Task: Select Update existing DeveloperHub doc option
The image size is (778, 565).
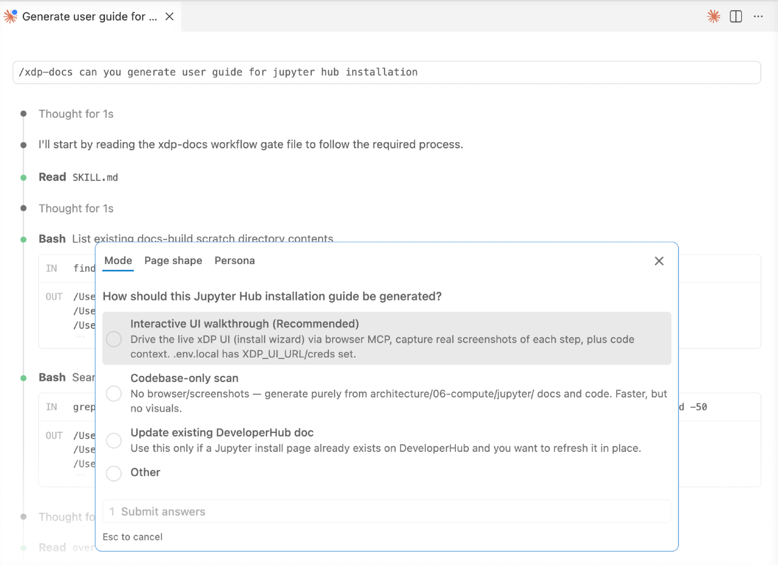Action: (x=114, y=440)
